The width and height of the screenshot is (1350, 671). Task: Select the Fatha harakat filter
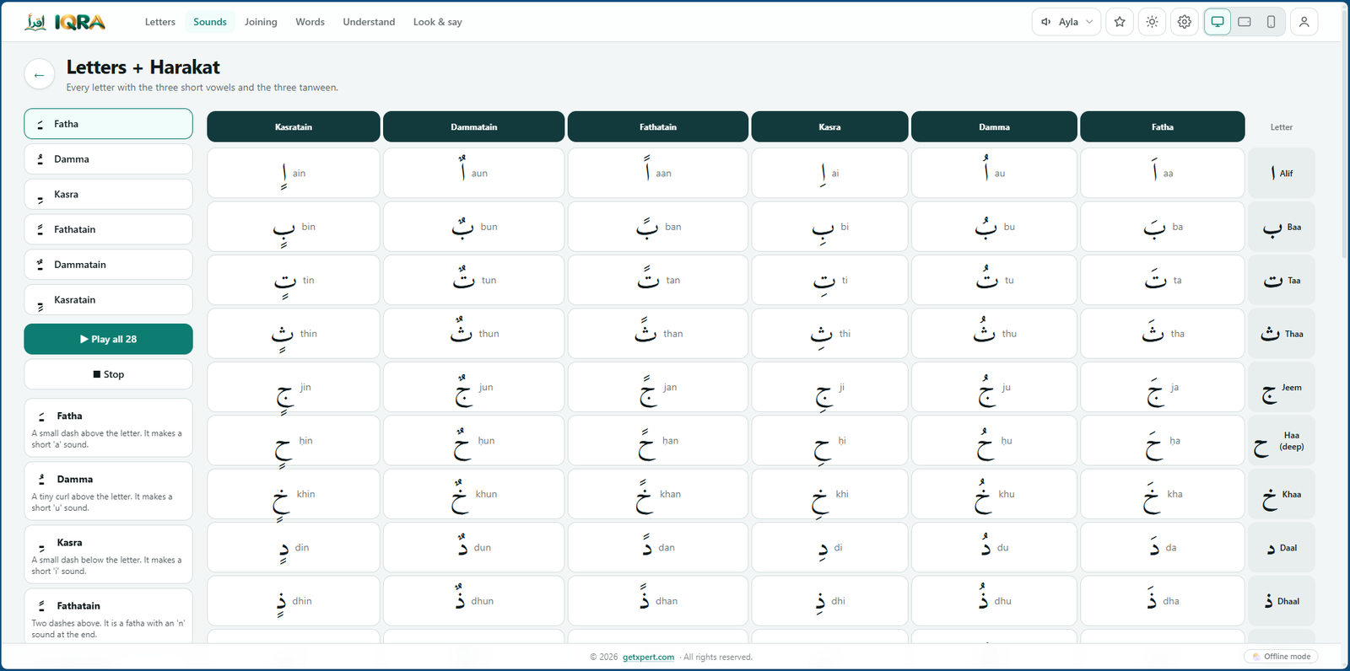(x=108, y=124)
